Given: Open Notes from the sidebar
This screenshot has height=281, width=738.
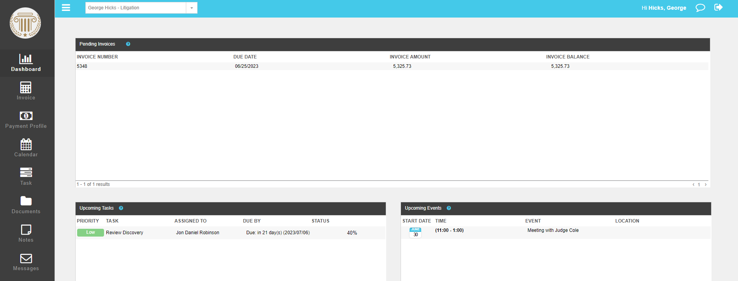Looking at the screenshot, I should point(26,233).
